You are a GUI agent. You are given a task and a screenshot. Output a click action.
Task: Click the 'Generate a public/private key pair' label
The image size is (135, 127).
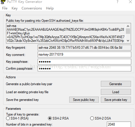click(29, 84)
